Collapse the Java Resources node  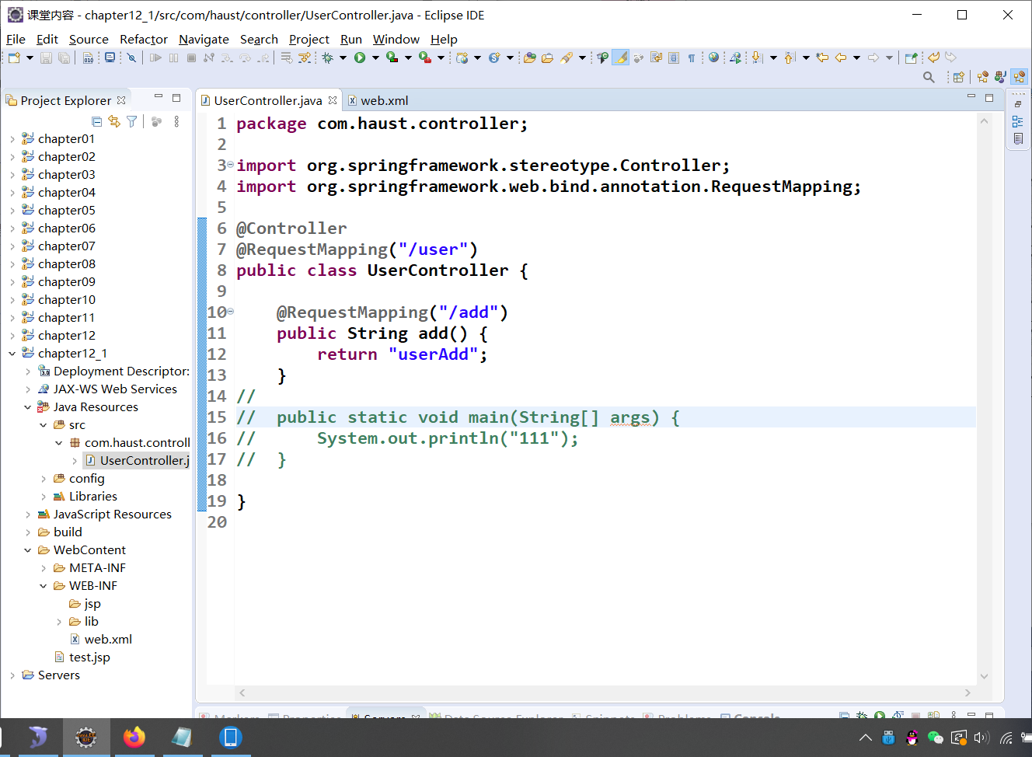tap(28, 407)
